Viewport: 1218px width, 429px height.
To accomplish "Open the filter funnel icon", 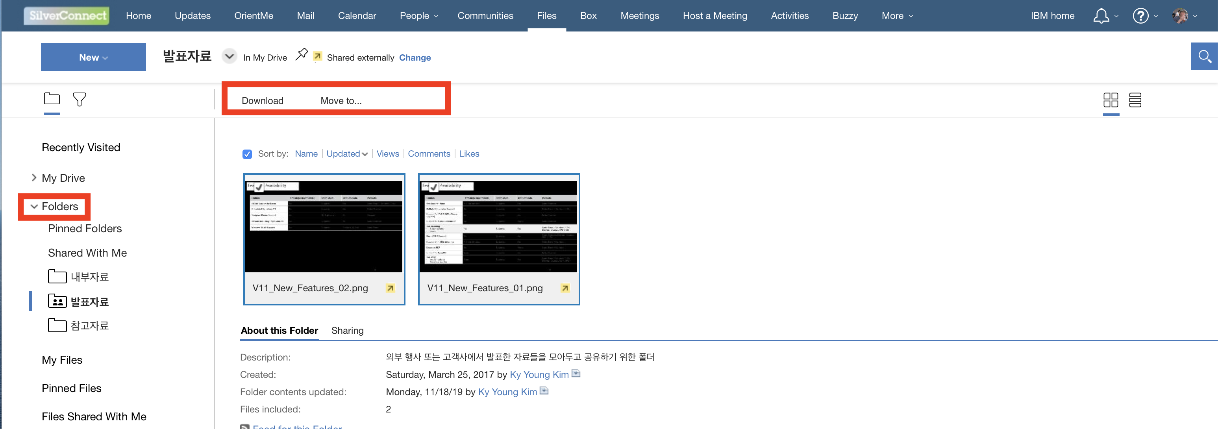I will [80, 99].
